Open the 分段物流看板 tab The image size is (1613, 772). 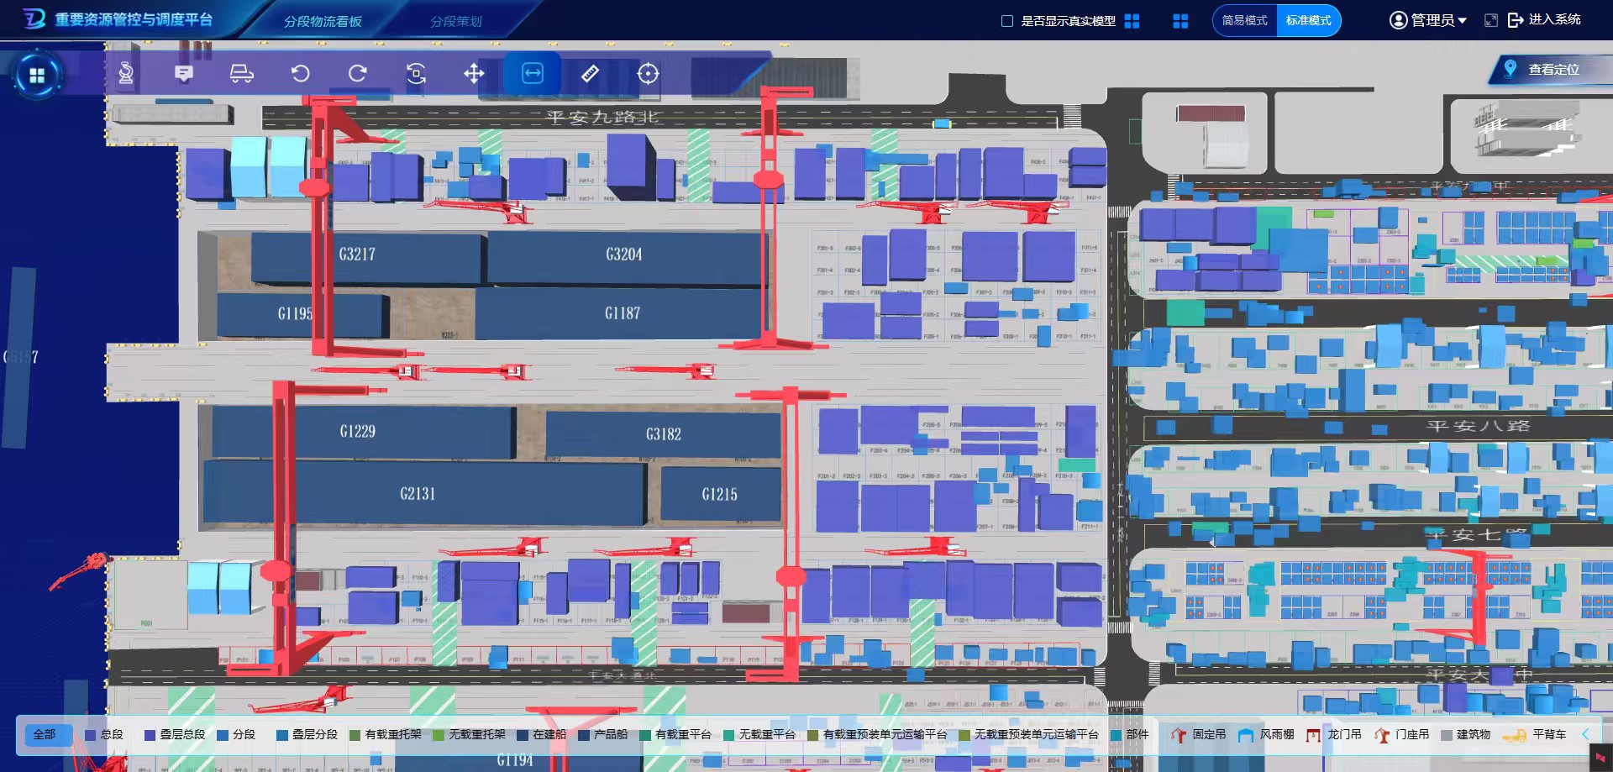(x=323, y=21)
